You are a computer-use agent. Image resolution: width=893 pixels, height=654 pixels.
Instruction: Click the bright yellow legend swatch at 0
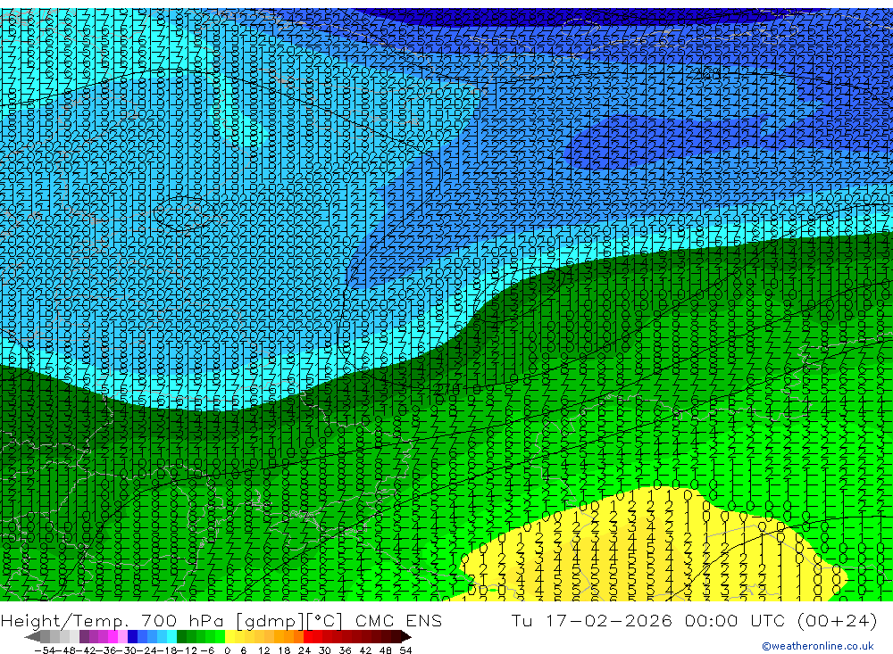(230, 636)
